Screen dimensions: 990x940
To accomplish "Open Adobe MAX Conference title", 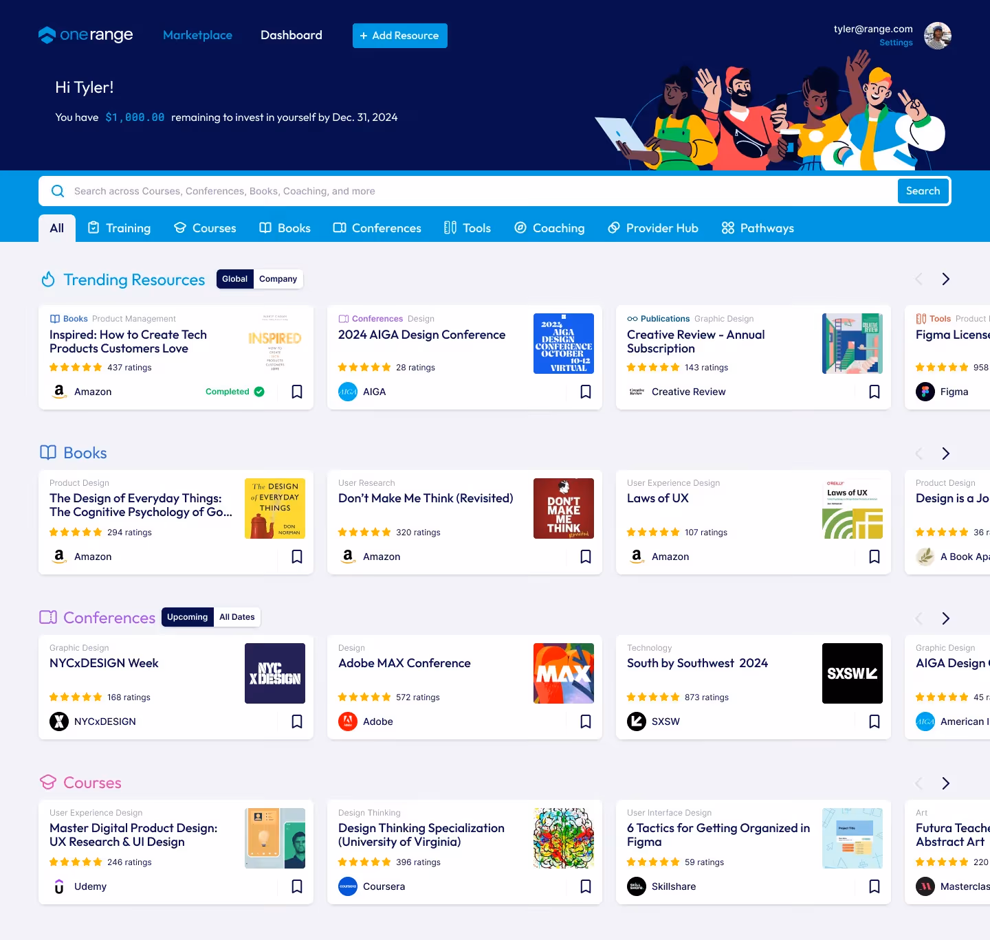I will click(404, 663).
